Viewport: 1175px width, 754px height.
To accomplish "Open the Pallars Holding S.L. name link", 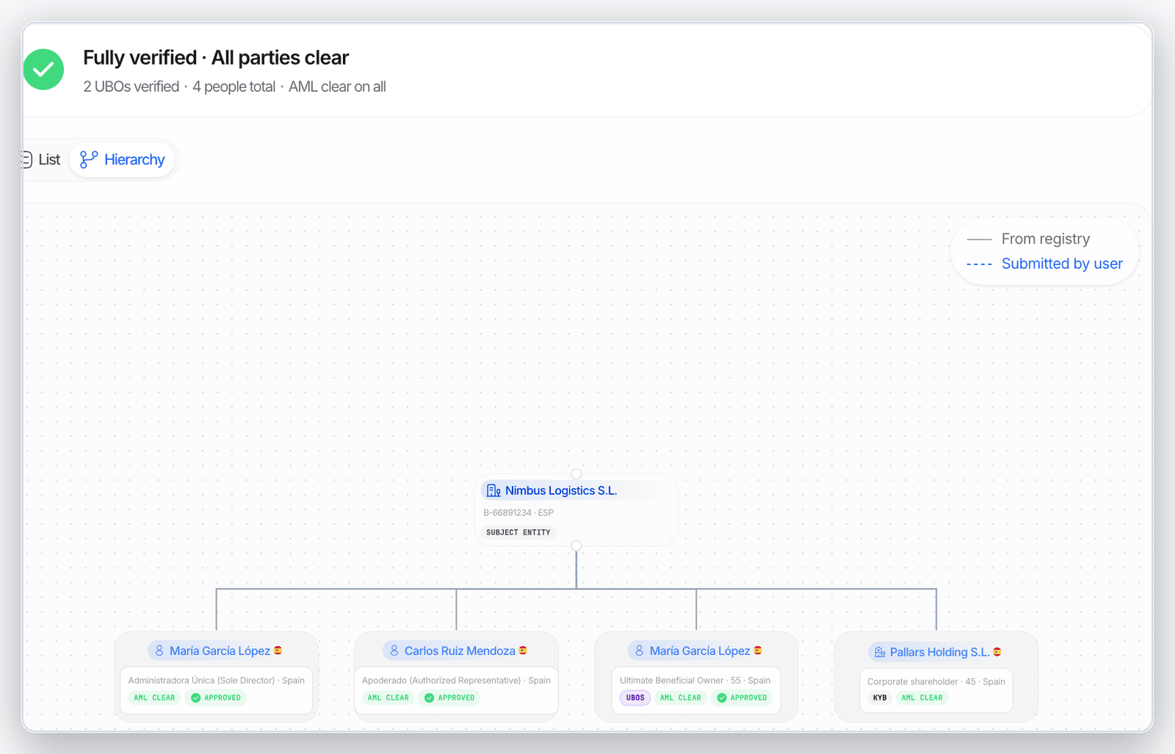I will tap(940, 652).
